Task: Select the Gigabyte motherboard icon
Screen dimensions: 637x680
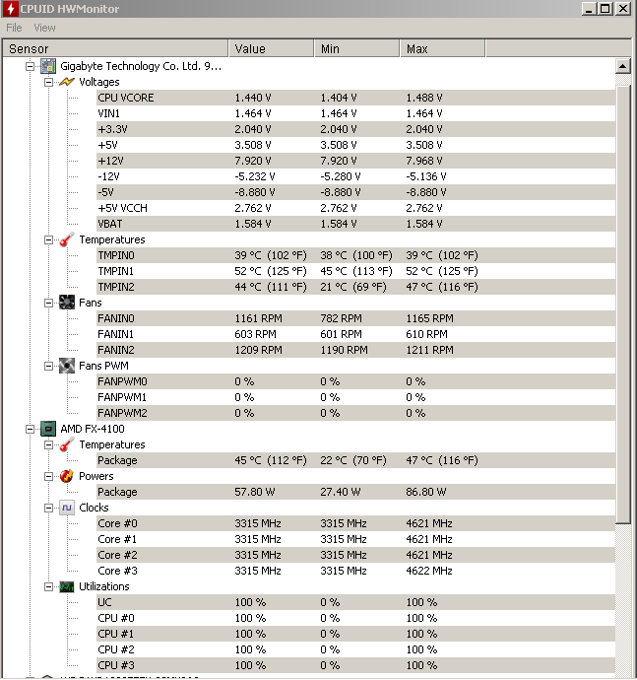Action: (x=48, y=66)
